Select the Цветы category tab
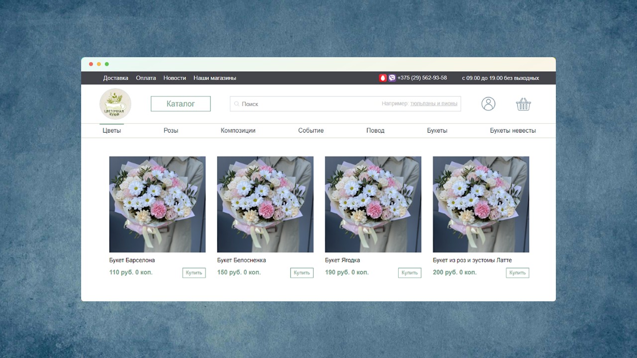Screen dimensions: 637x358 111,130
